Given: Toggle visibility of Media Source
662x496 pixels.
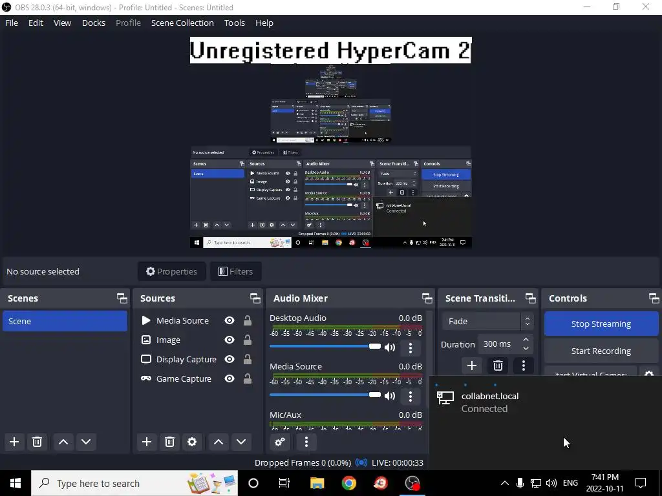Looking at the screenshot, I should pos(230,320).
